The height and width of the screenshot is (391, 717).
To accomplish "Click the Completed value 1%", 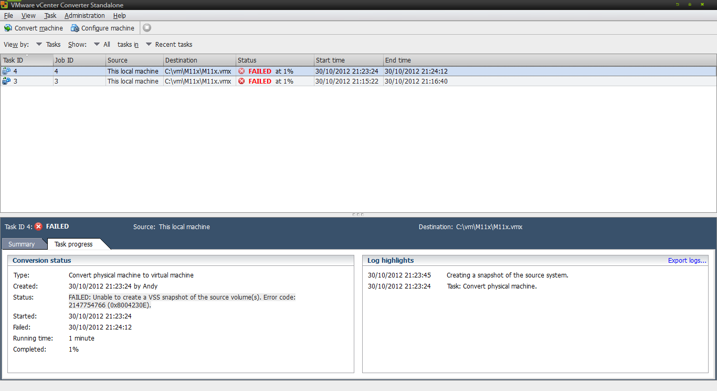I will pyautogui.click(x=74, y=349).
